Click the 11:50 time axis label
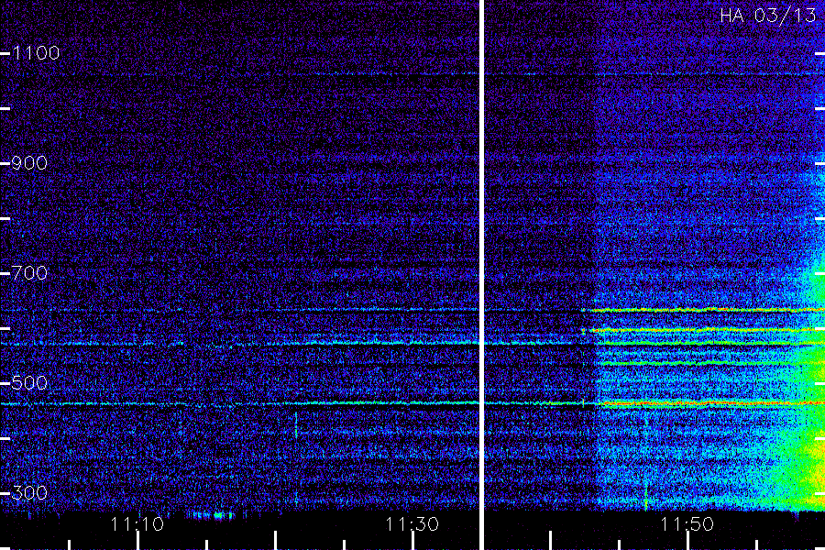825x550 pixels. tap(687, 524)
